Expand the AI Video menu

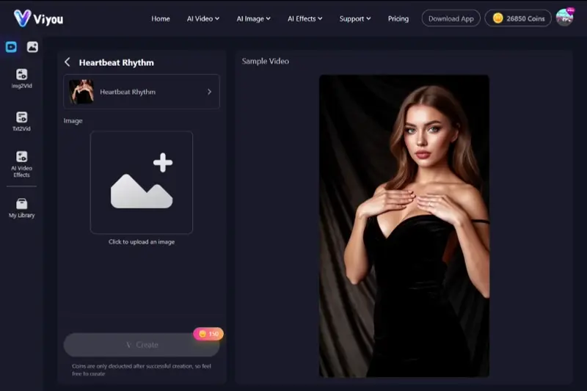point(203,19)
